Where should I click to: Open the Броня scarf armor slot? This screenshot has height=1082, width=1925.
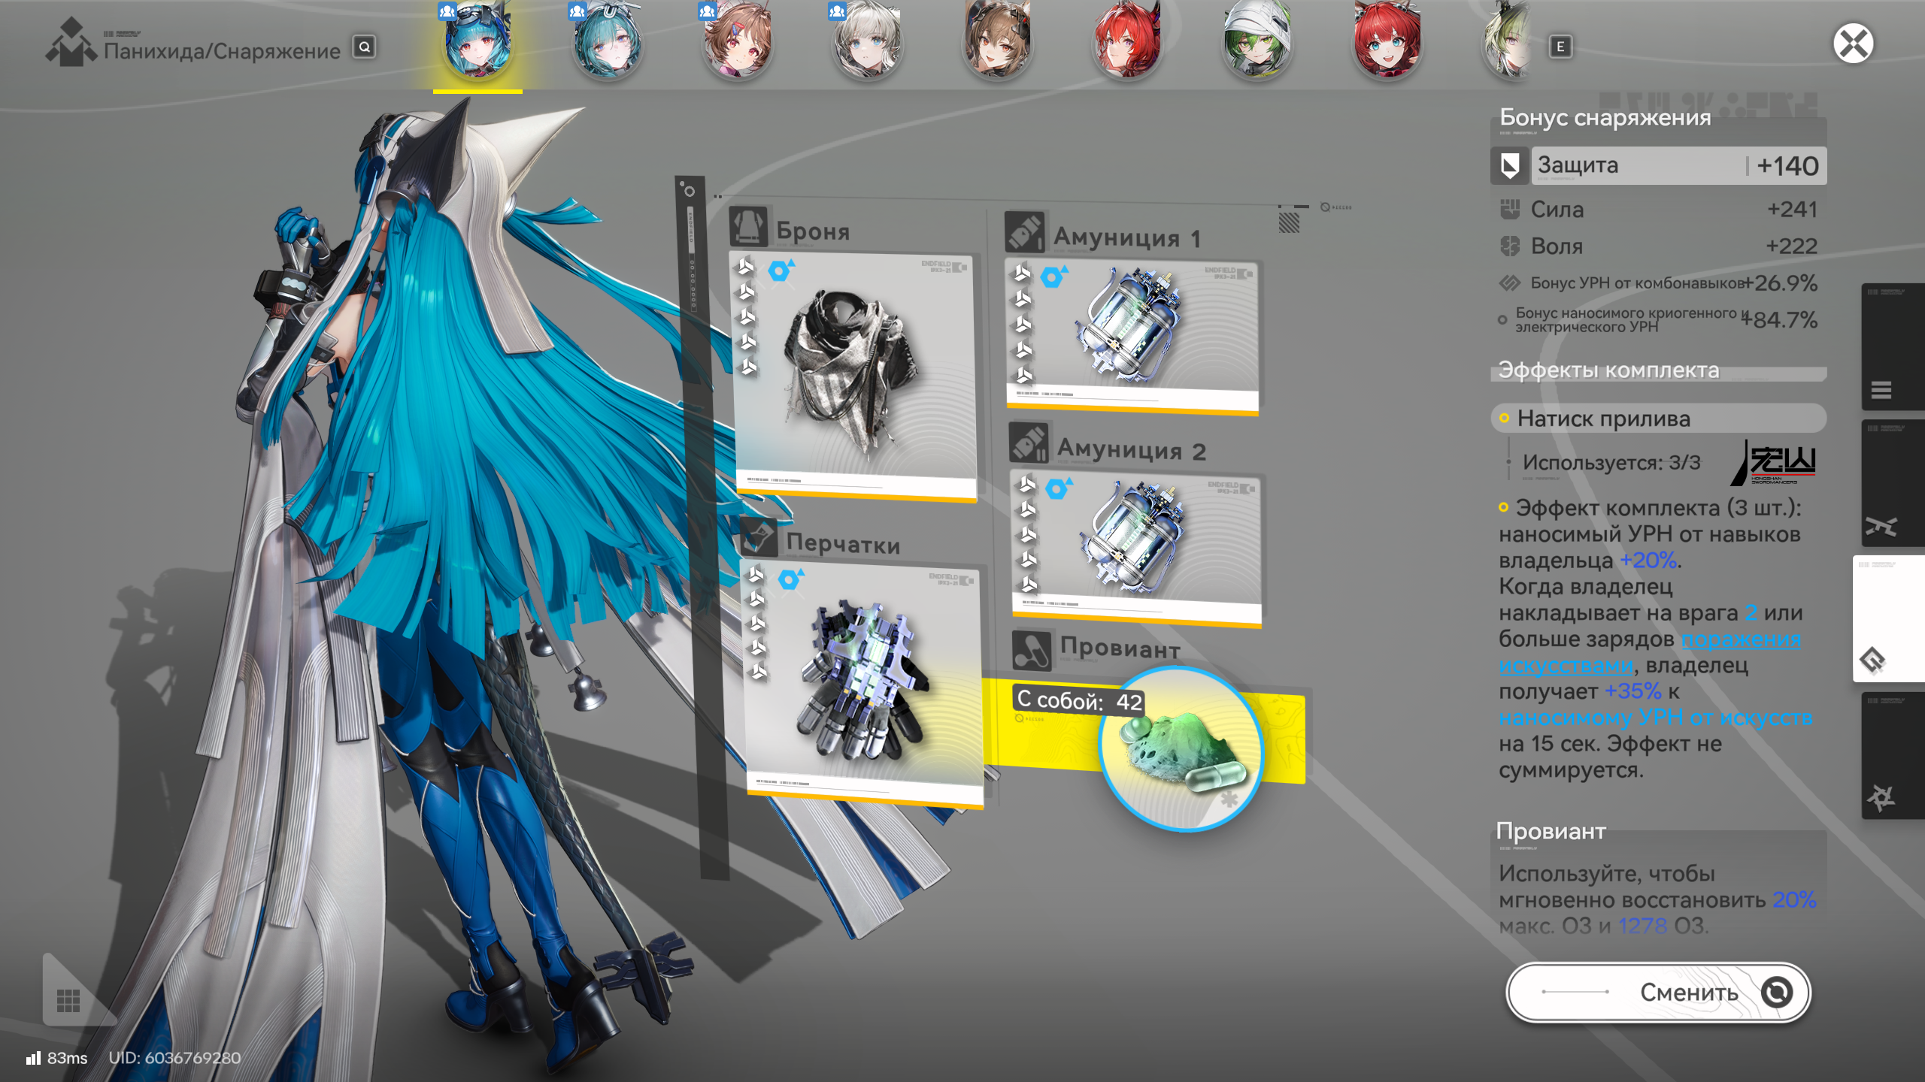point(853,373)
